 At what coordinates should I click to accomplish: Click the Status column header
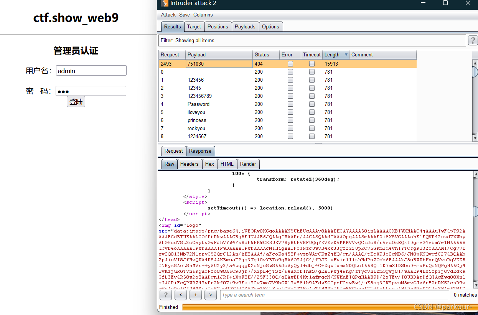pyautogui.click(x=266, y=54)
